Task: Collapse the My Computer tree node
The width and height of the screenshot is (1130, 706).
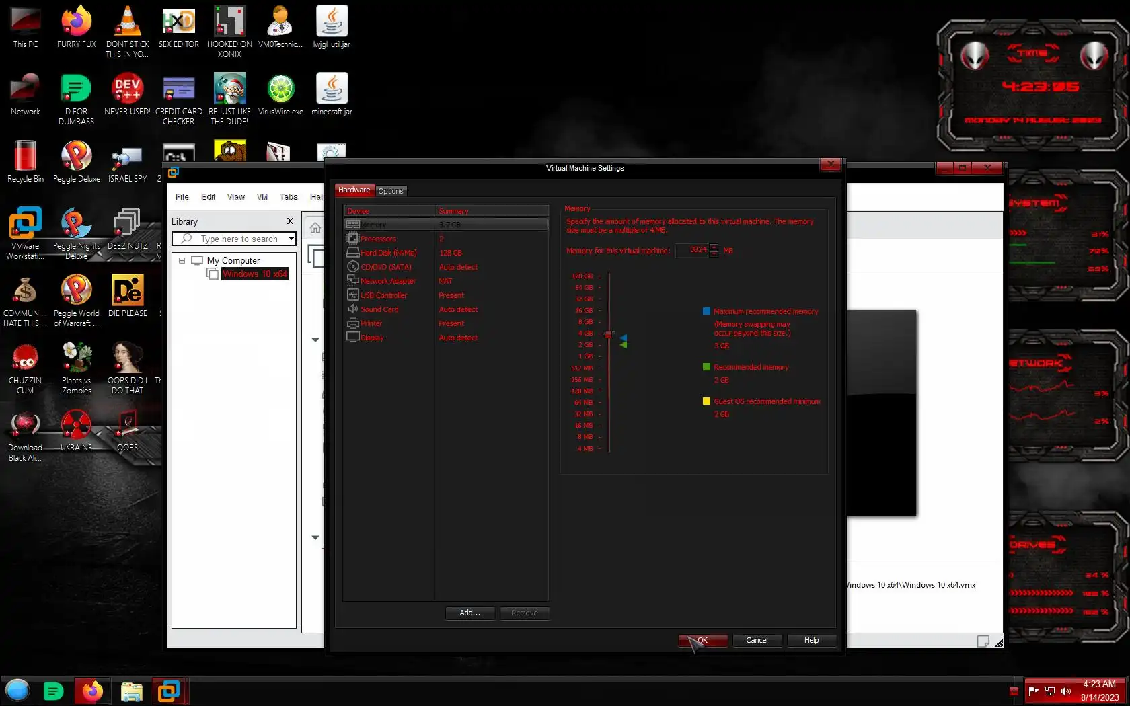Action: 182,260
